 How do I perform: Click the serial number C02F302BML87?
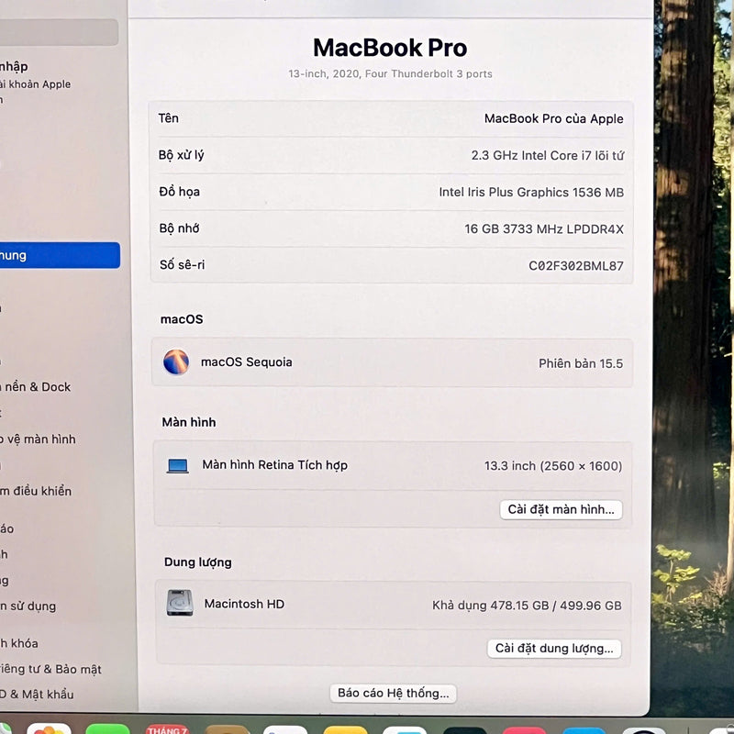(x=575, y=266)
